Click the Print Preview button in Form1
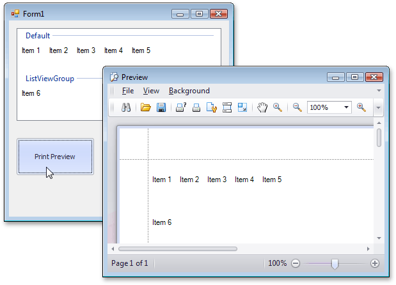This screenshot has width=396, height=285. click(55, 157)
